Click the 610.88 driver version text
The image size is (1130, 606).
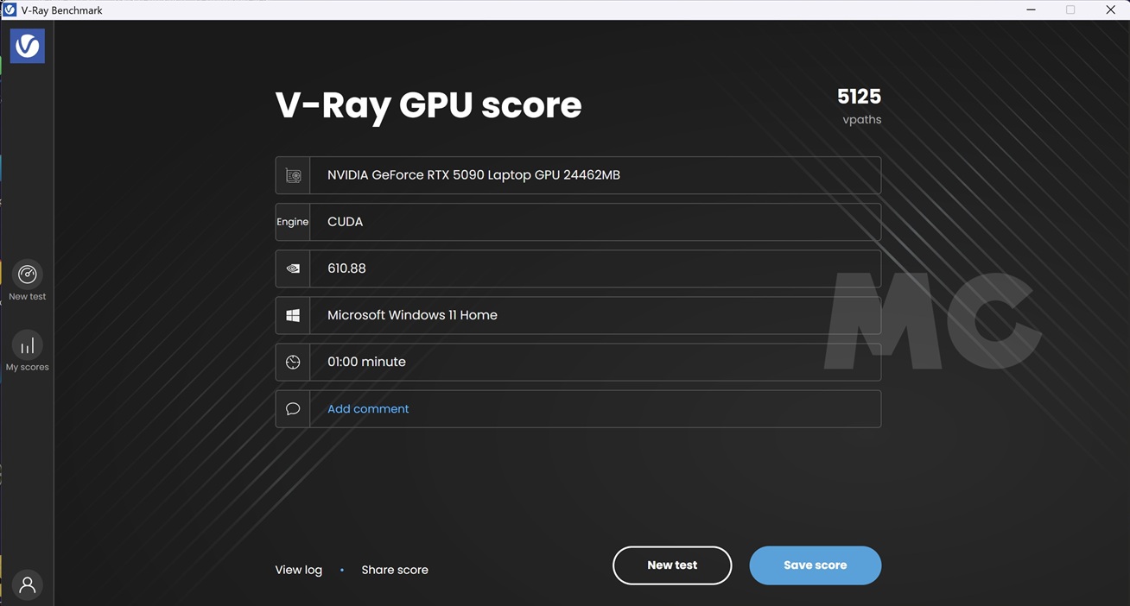pos(346,268)
